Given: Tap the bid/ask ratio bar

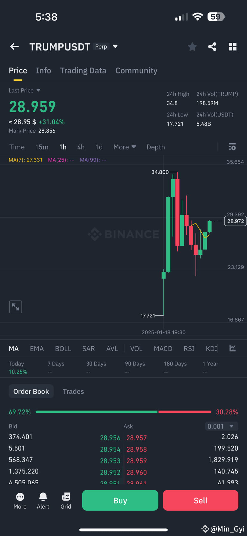Looking at the screenshot, I should (x=123, y=412).
